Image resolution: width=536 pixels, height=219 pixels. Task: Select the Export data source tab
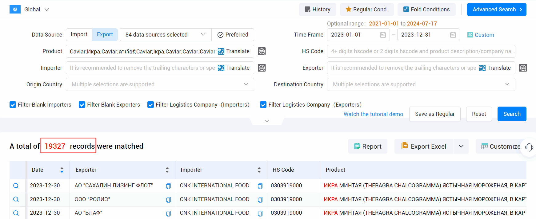pos(105,35)
